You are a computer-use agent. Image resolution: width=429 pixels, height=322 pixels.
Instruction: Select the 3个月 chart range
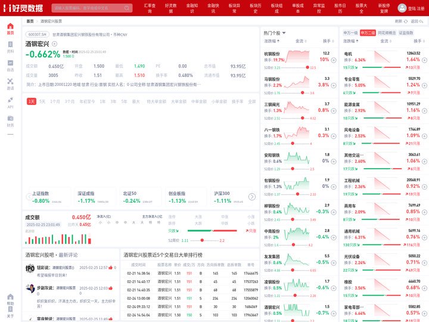(x=70, y=101)
